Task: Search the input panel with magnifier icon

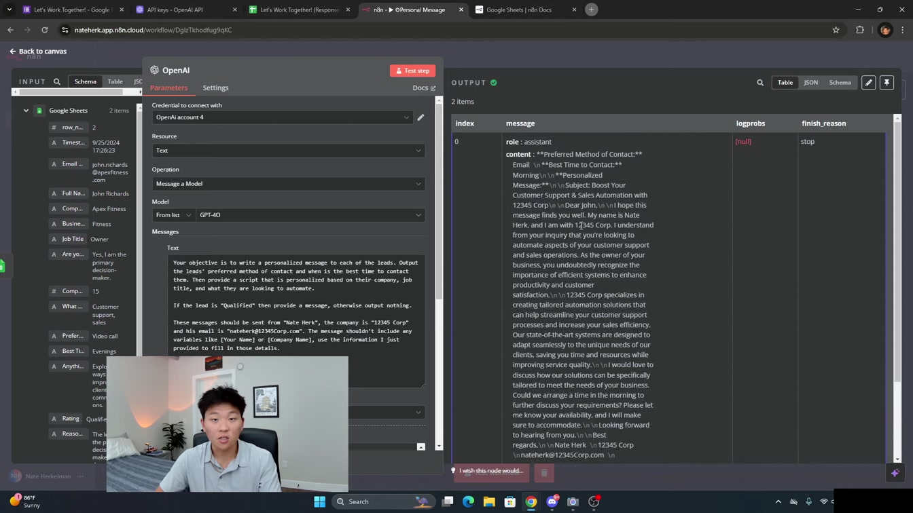Action: pyautogui.click(x=57, y=81)
